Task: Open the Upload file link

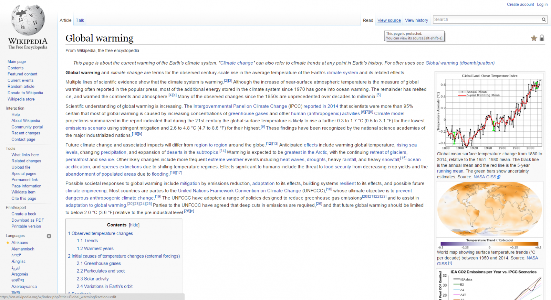Action: pyautogui.click(x=21, y=167)
